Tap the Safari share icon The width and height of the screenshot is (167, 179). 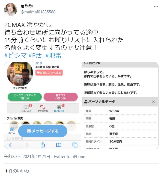click(x=43, y=145)
